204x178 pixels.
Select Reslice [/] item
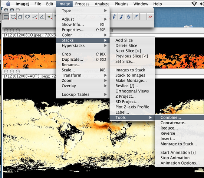132,86
